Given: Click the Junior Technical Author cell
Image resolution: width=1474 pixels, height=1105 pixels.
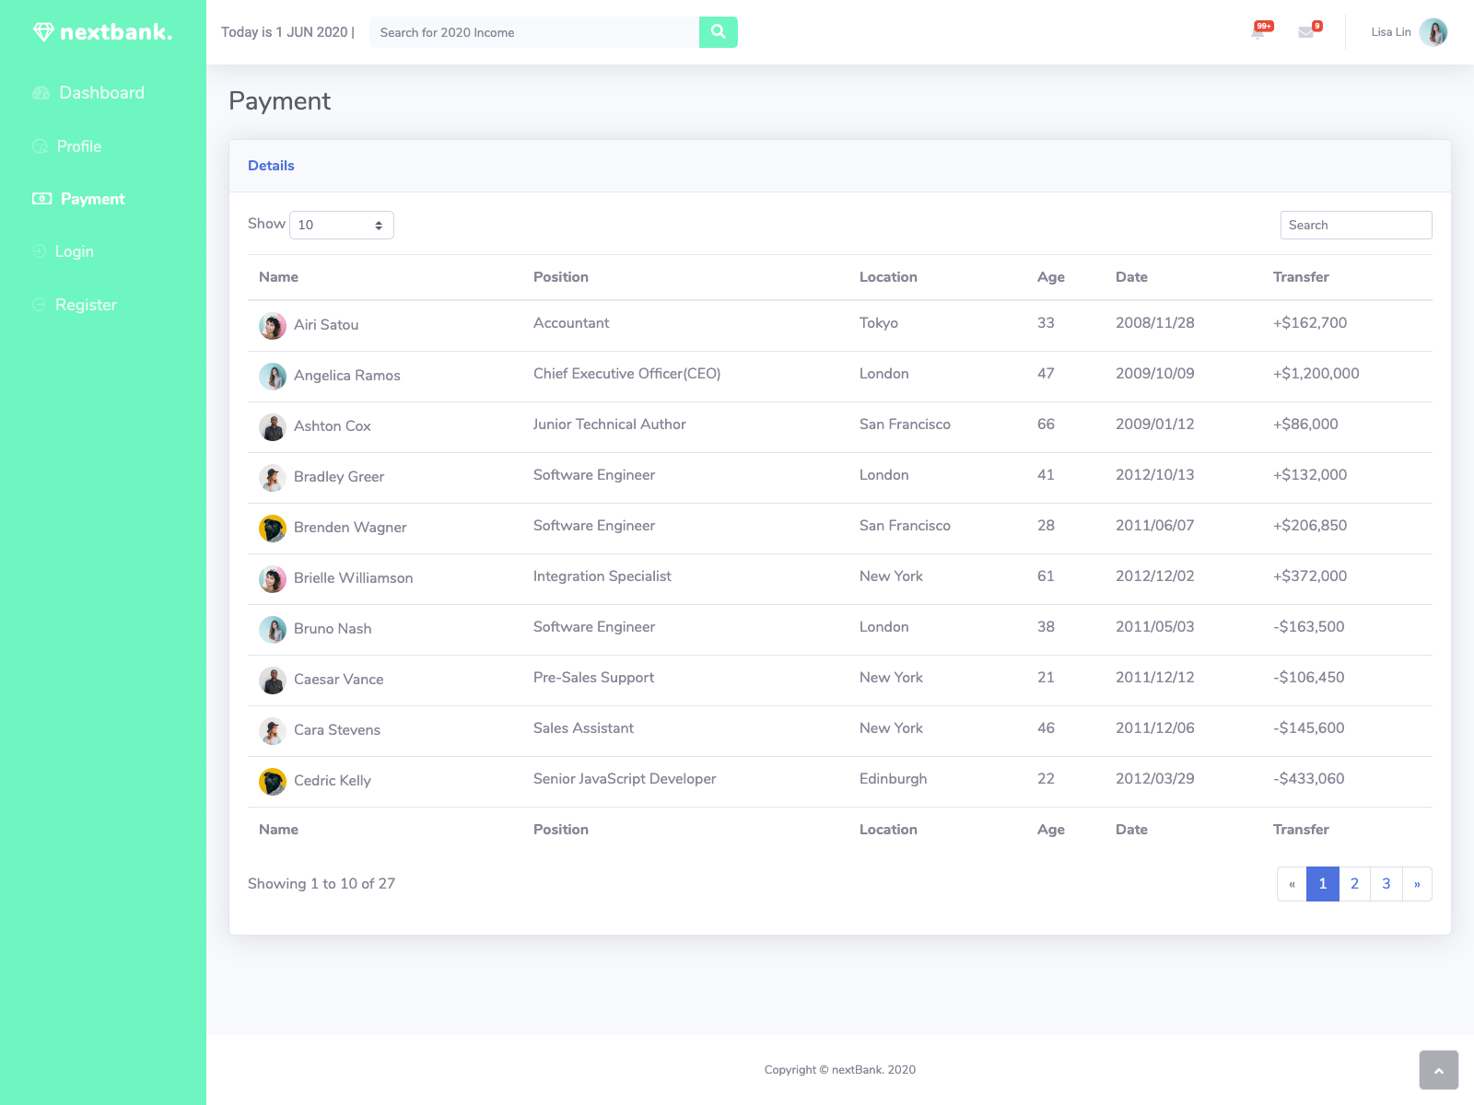Looking at the screenshot, I should pyautogui.click(x=609, y=425).
